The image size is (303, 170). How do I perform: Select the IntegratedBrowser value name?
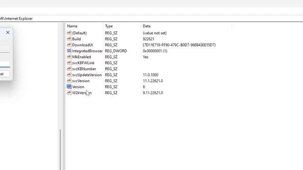tap(87, 51)
